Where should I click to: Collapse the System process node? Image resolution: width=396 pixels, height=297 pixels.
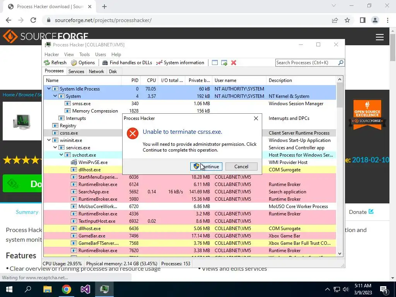coord(55,96)
